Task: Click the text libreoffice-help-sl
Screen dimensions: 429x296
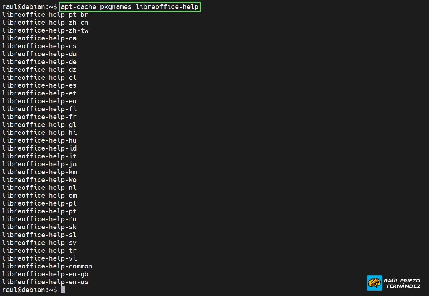Action: point(39,235)
